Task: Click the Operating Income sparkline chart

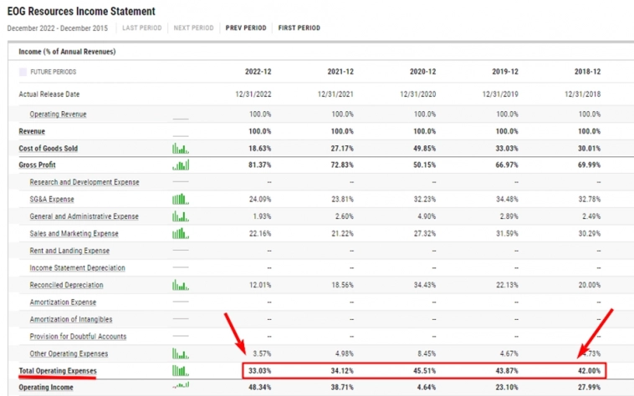Action: point(181,387)
